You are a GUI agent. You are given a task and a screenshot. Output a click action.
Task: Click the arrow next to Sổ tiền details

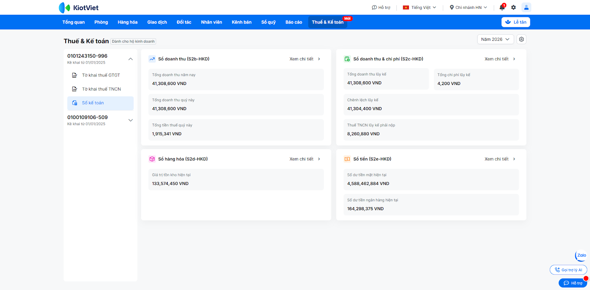(514, 159)
